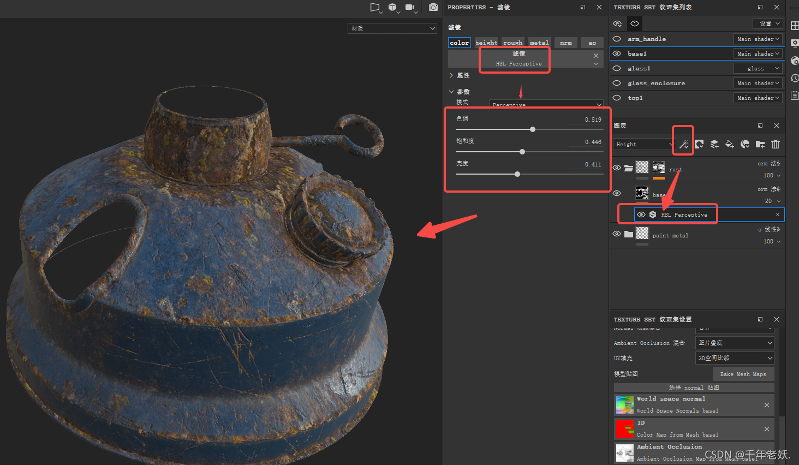Image resolution: width=799 pixels, height=465 pixels.
Task: Undock the Texture Set List panel
Action: (x=760, y=7)
